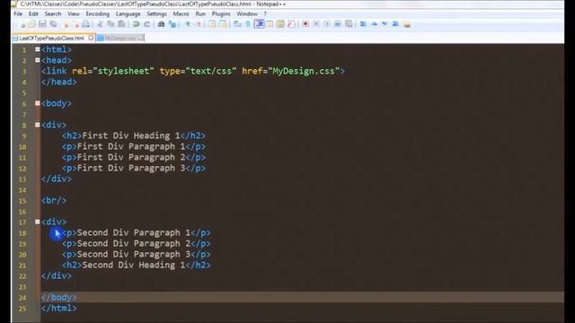Screen dimensions: 575x323
Task: Click the Zoom Out toolbar icon
Action: [x=199, y=24]
